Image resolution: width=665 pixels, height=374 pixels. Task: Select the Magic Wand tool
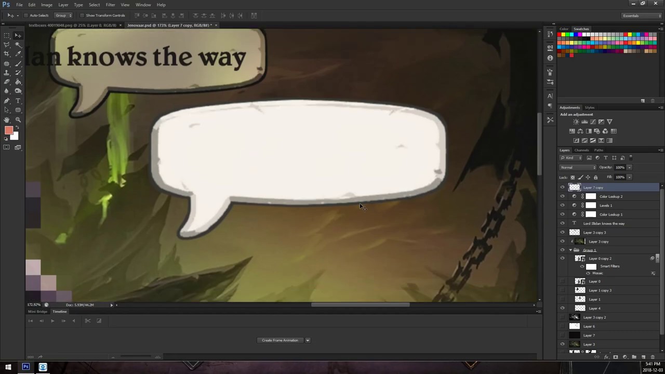tap(18, 45)
